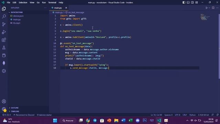Toggle the Secondary Side Bar layout button
This screenshot has width=220, height=124.
(x=192, y=2)
